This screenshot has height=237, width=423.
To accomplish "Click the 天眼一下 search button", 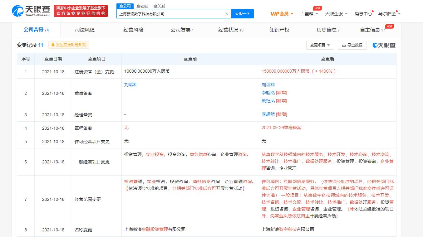I will tap(243, 14).
